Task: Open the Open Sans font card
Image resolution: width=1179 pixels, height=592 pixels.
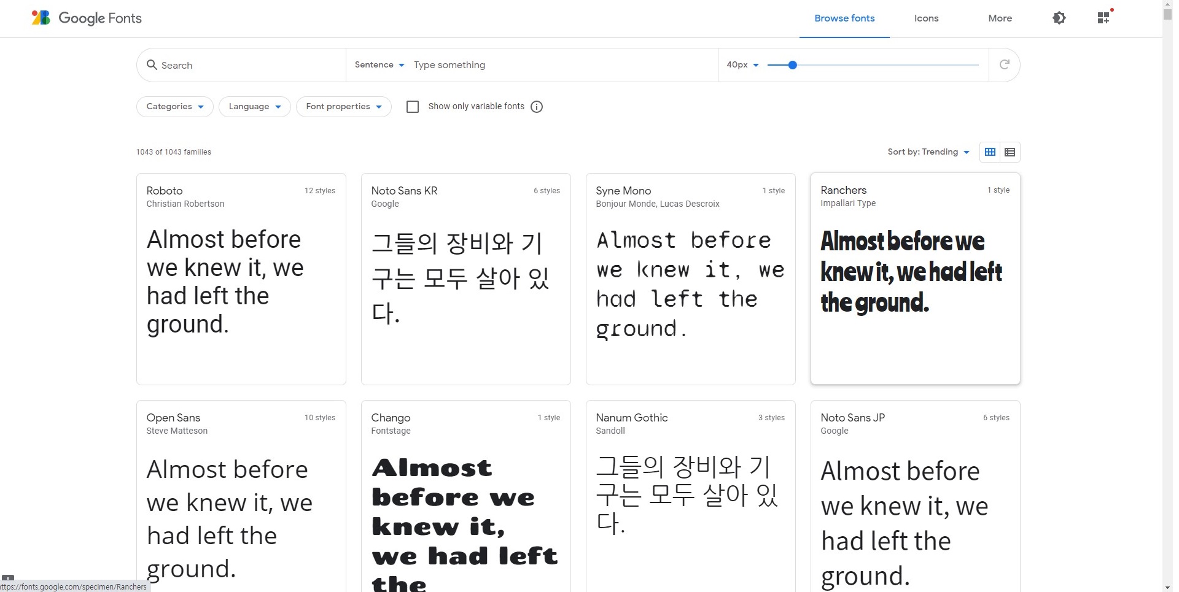Action: [x=241, y=496]
